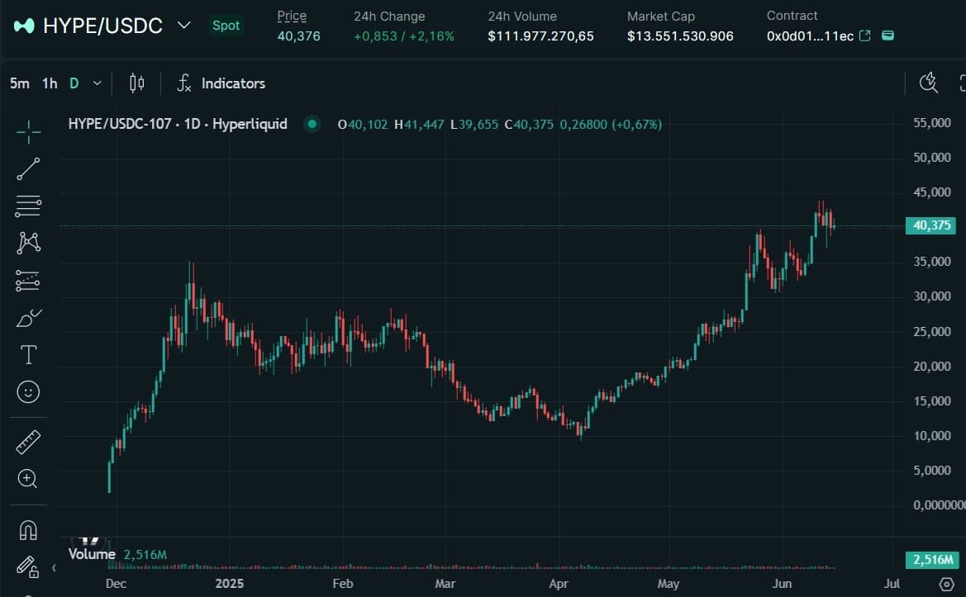Click the 40,375 current price label
966x597 pixels.
click(x=932, y=225)
